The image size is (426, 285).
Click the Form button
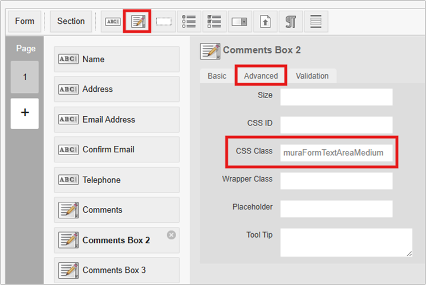click(25, 21)
